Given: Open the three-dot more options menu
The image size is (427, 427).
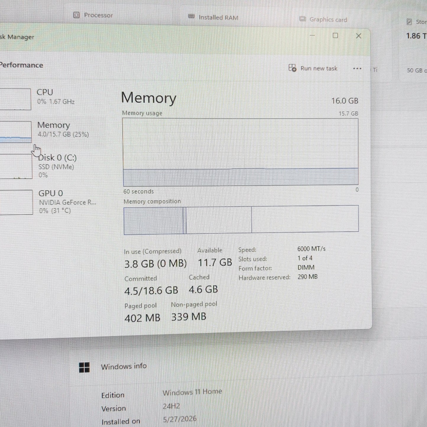Looking at the screenshot, I should pyautogui.click(x=357, y=69).
